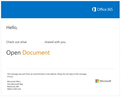The height and width of the screenshot is (104, 121).
Task: Click the Office 365 door logo icon
Action: click(x=94, y=9)
